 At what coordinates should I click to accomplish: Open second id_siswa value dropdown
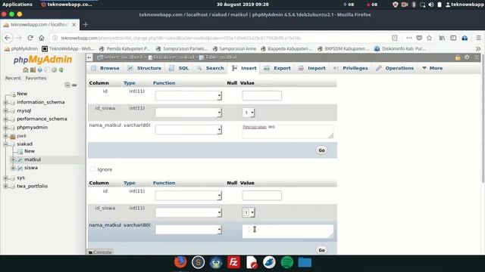pyautogui.click(x=249, y=212)
